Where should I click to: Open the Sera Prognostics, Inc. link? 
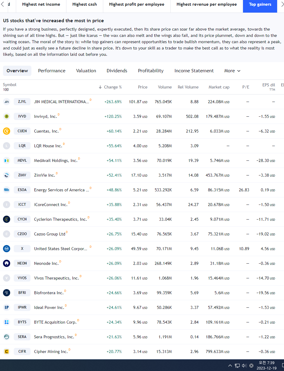54,337
